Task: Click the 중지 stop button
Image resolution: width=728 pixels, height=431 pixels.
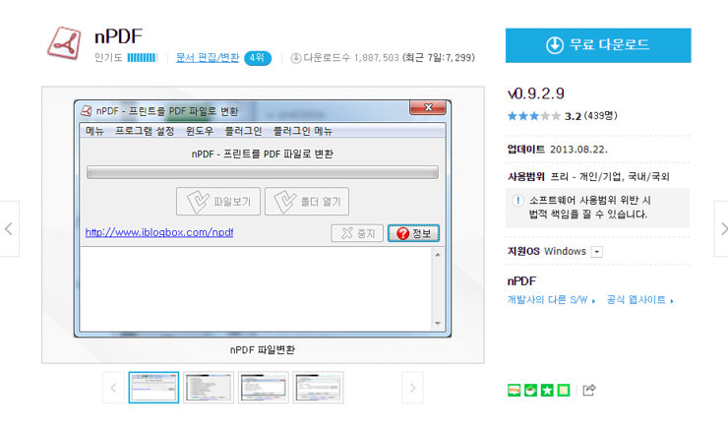Action: coord(357,233)
